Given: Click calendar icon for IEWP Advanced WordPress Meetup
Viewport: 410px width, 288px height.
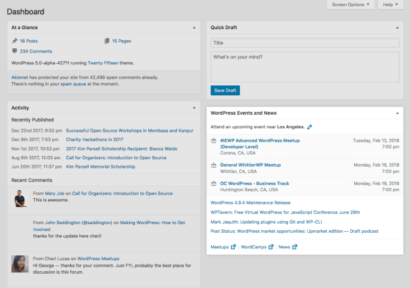Looking at the screenshot, I should coord(214,141).
